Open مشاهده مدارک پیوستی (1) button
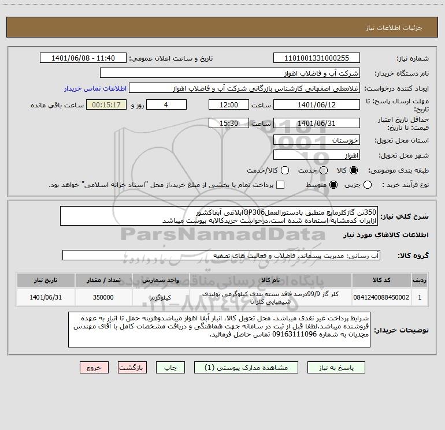 tap(246, 368)
